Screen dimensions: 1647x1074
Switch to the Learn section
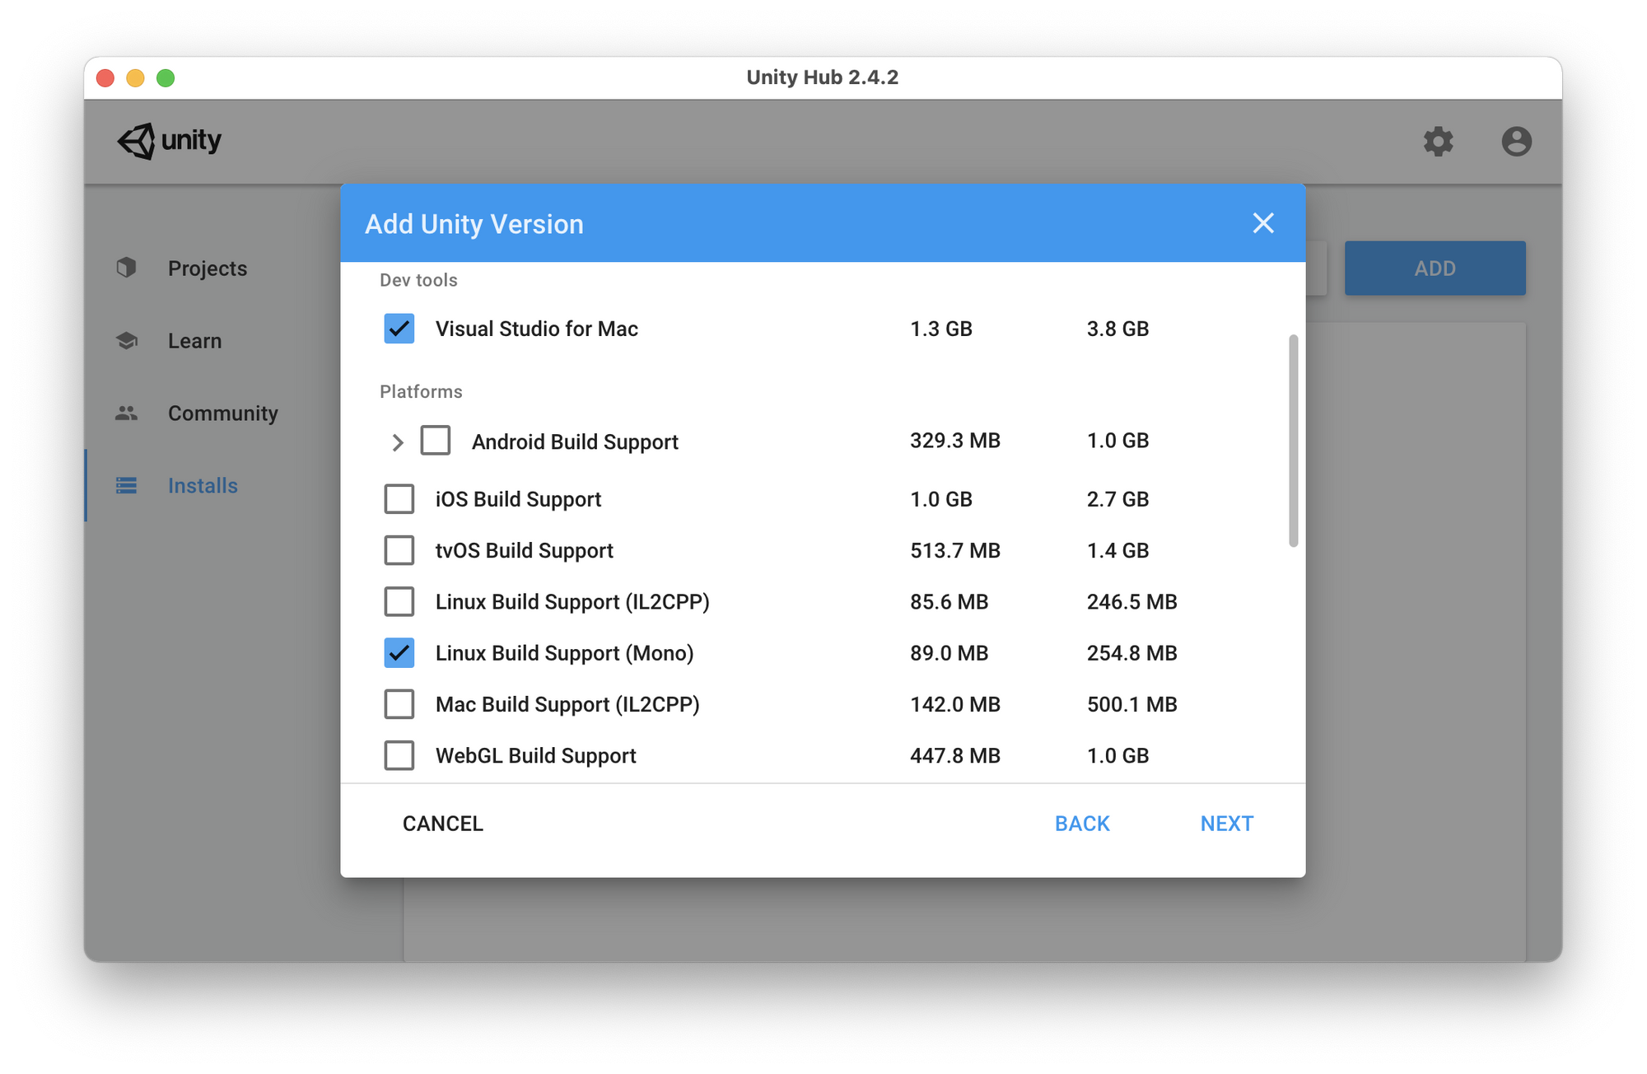pos(194,341)
